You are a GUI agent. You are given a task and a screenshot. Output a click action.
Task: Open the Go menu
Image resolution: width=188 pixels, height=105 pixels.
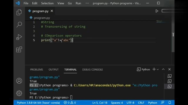point(70,3)
